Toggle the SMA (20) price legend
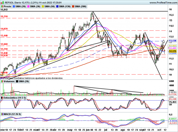The width and height of the screenshot is (178, 132). click(21, 6)
